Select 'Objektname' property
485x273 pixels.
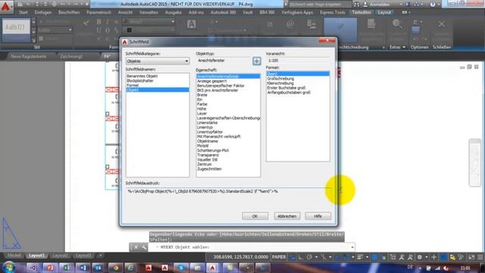click(208, 141)
